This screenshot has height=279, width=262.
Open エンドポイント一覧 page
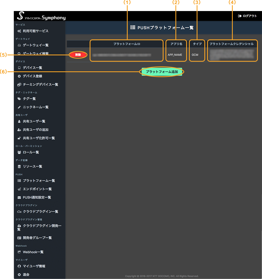tap(37, 189)
